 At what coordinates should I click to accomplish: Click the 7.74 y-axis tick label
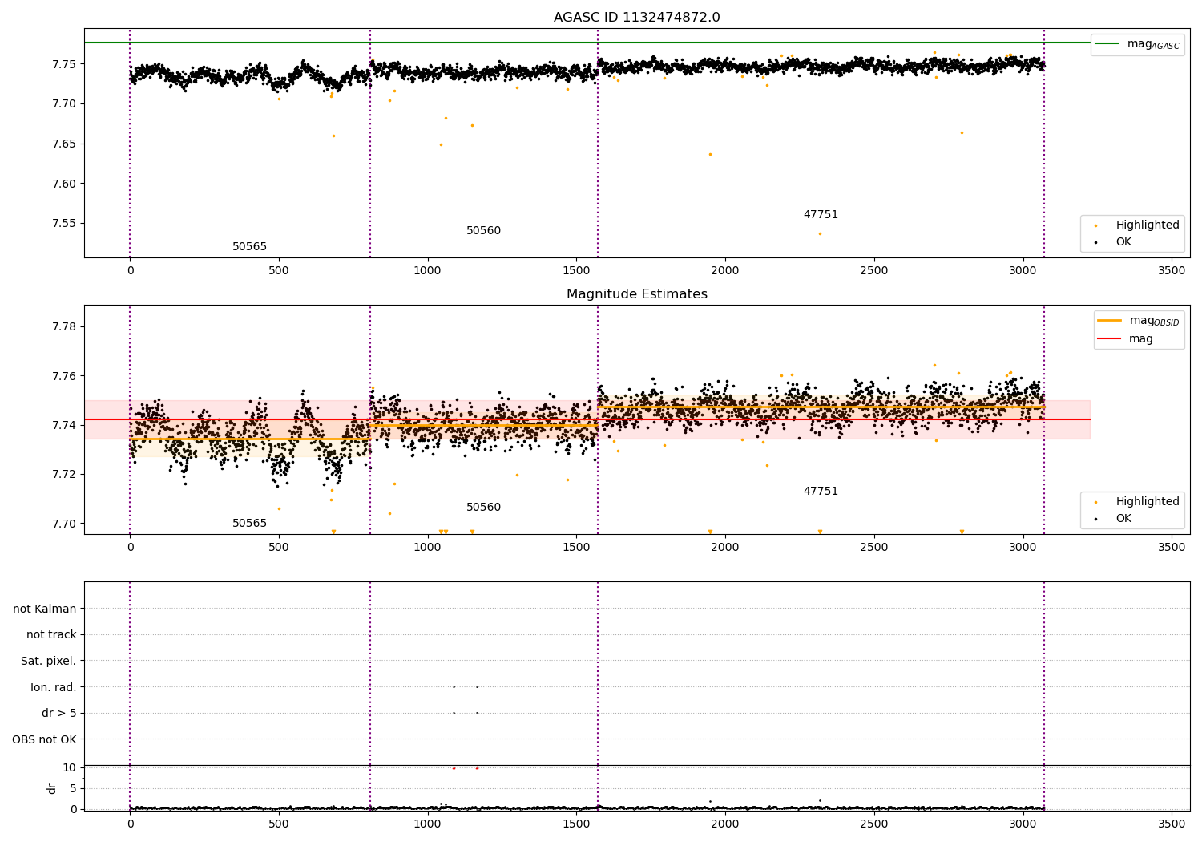pos(64,425)
